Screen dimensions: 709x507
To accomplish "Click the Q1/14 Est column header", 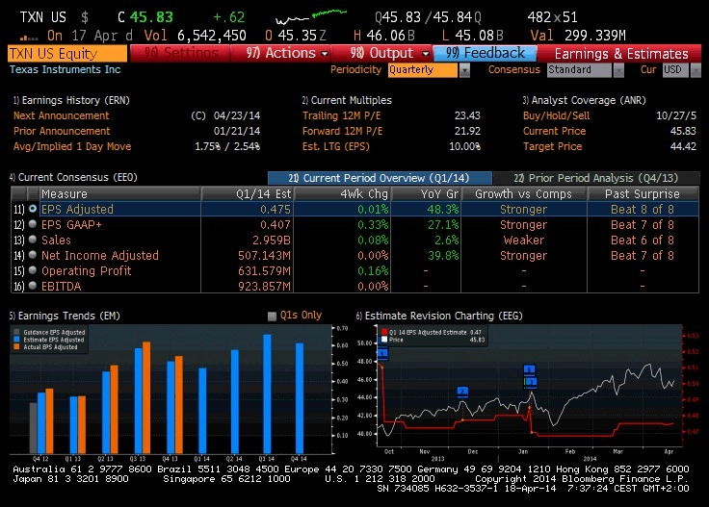I will [x=248, y=194].
